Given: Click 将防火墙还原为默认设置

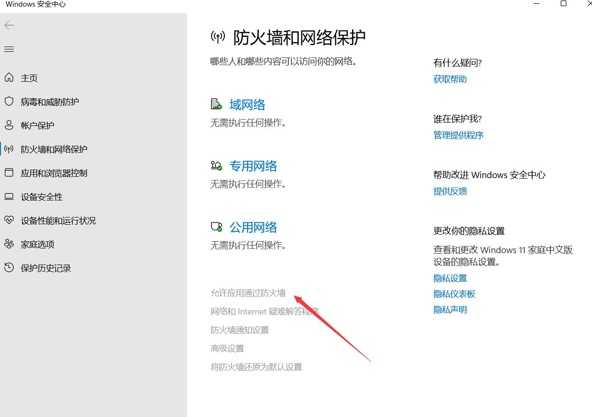Looking at the screenshot, I should [x=256, y=367].
